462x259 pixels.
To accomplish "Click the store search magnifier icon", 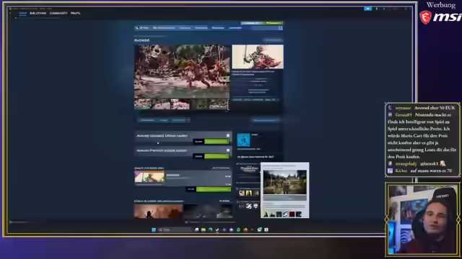I will [x=281, y=28].
